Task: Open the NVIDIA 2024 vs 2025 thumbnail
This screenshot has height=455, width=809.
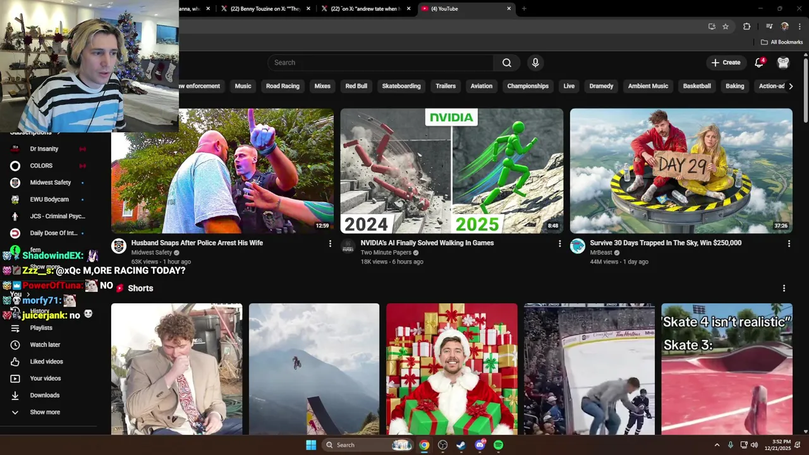Action: pyautogui.click(x=452, y=171)
